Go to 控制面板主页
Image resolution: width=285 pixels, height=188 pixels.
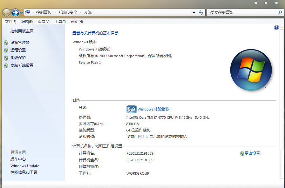point(22,31)
